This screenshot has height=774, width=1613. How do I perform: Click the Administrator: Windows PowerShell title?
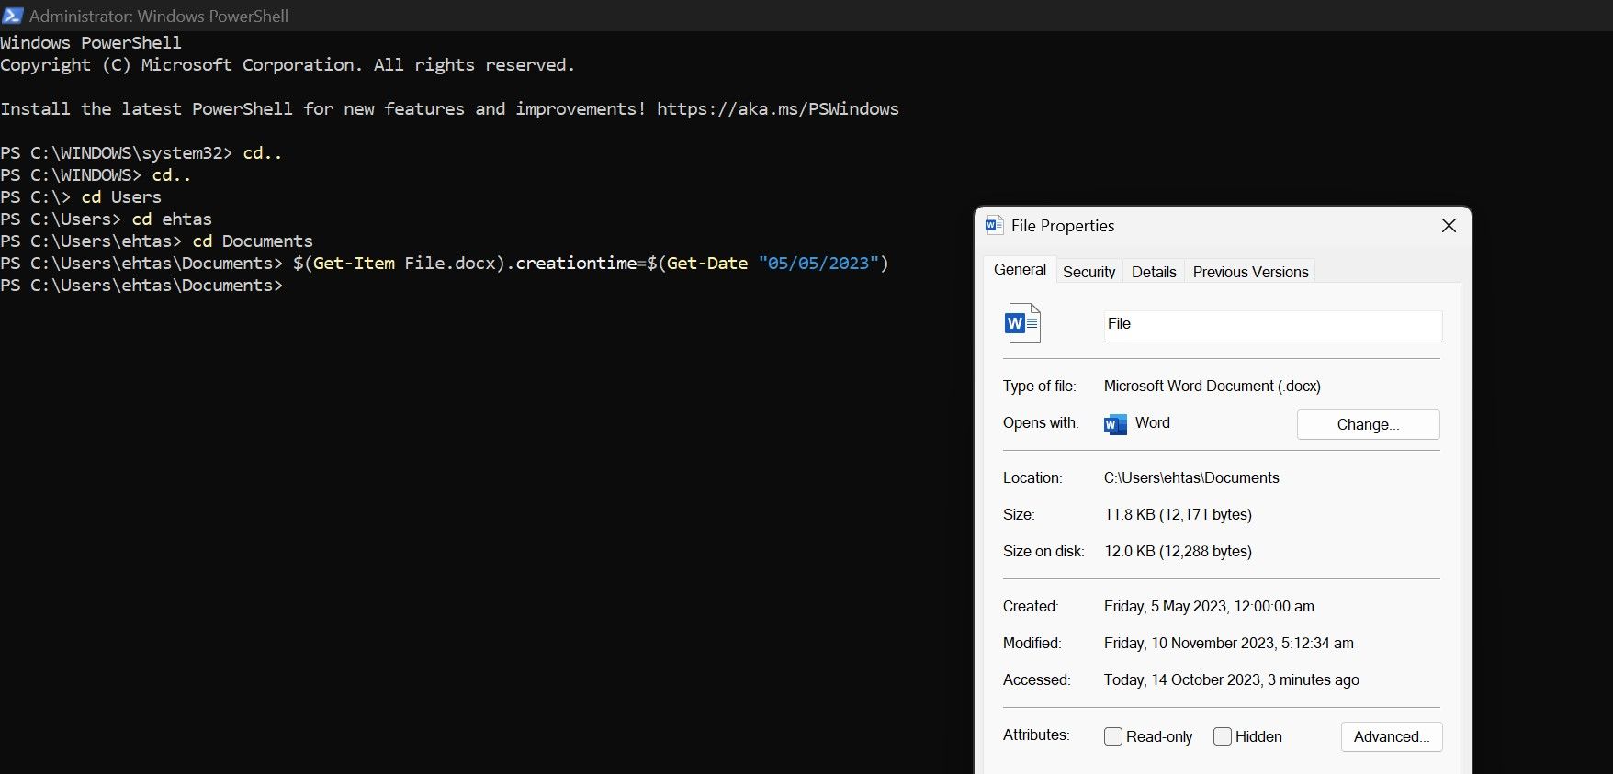158,16
